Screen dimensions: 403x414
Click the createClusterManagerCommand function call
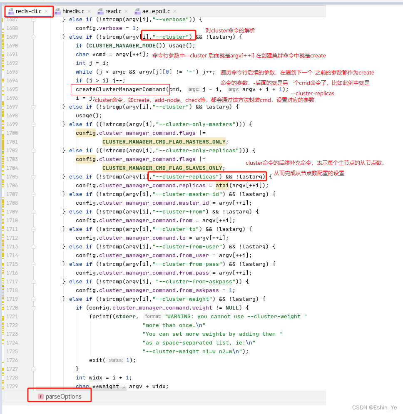(121, 89)
